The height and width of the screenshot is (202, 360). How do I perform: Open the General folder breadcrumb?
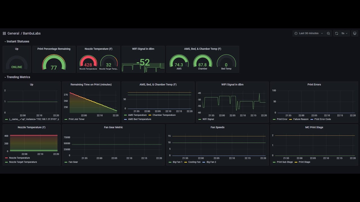(x=13, y=33)
